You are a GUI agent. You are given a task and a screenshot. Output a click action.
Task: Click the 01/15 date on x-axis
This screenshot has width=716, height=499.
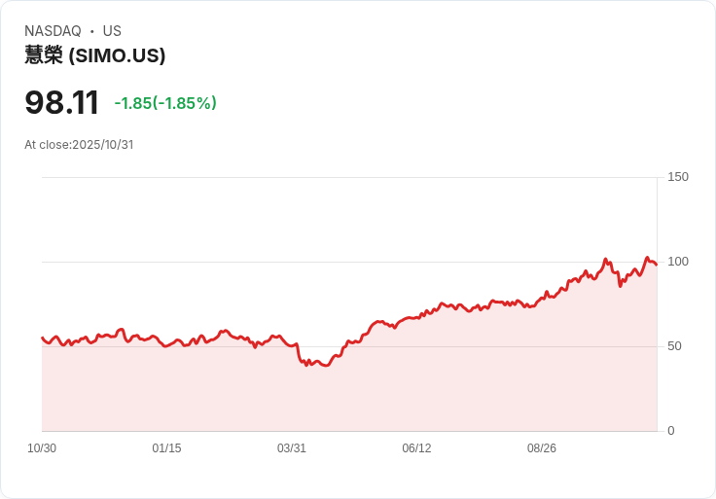point(166,448)
